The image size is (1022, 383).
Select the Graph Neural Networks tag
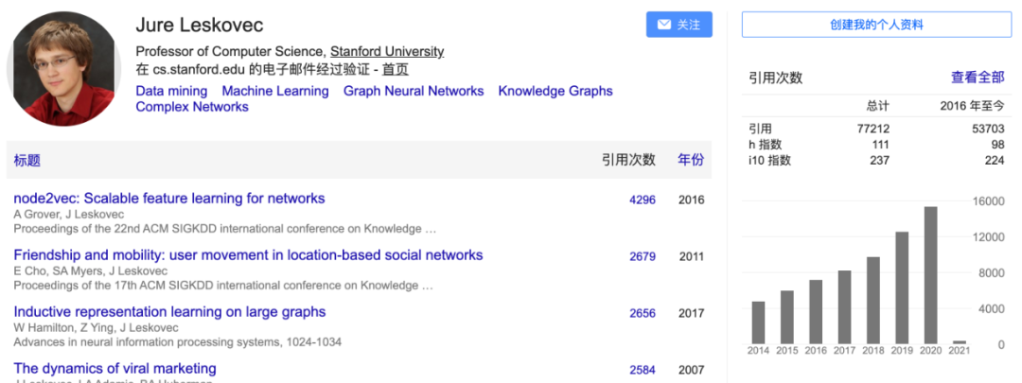[x=414, y=92]
